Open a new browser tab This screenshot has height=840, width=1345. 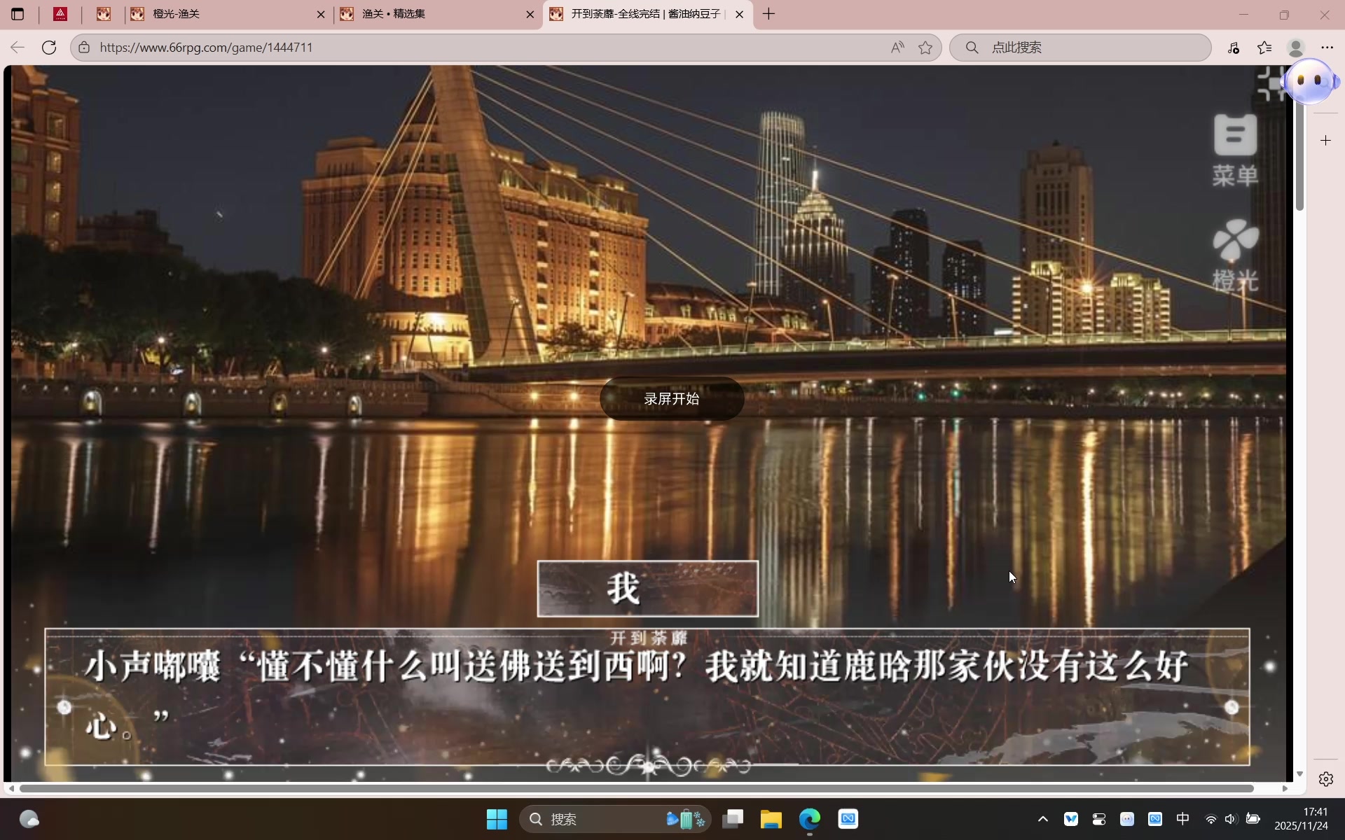[x=768, y=14]
